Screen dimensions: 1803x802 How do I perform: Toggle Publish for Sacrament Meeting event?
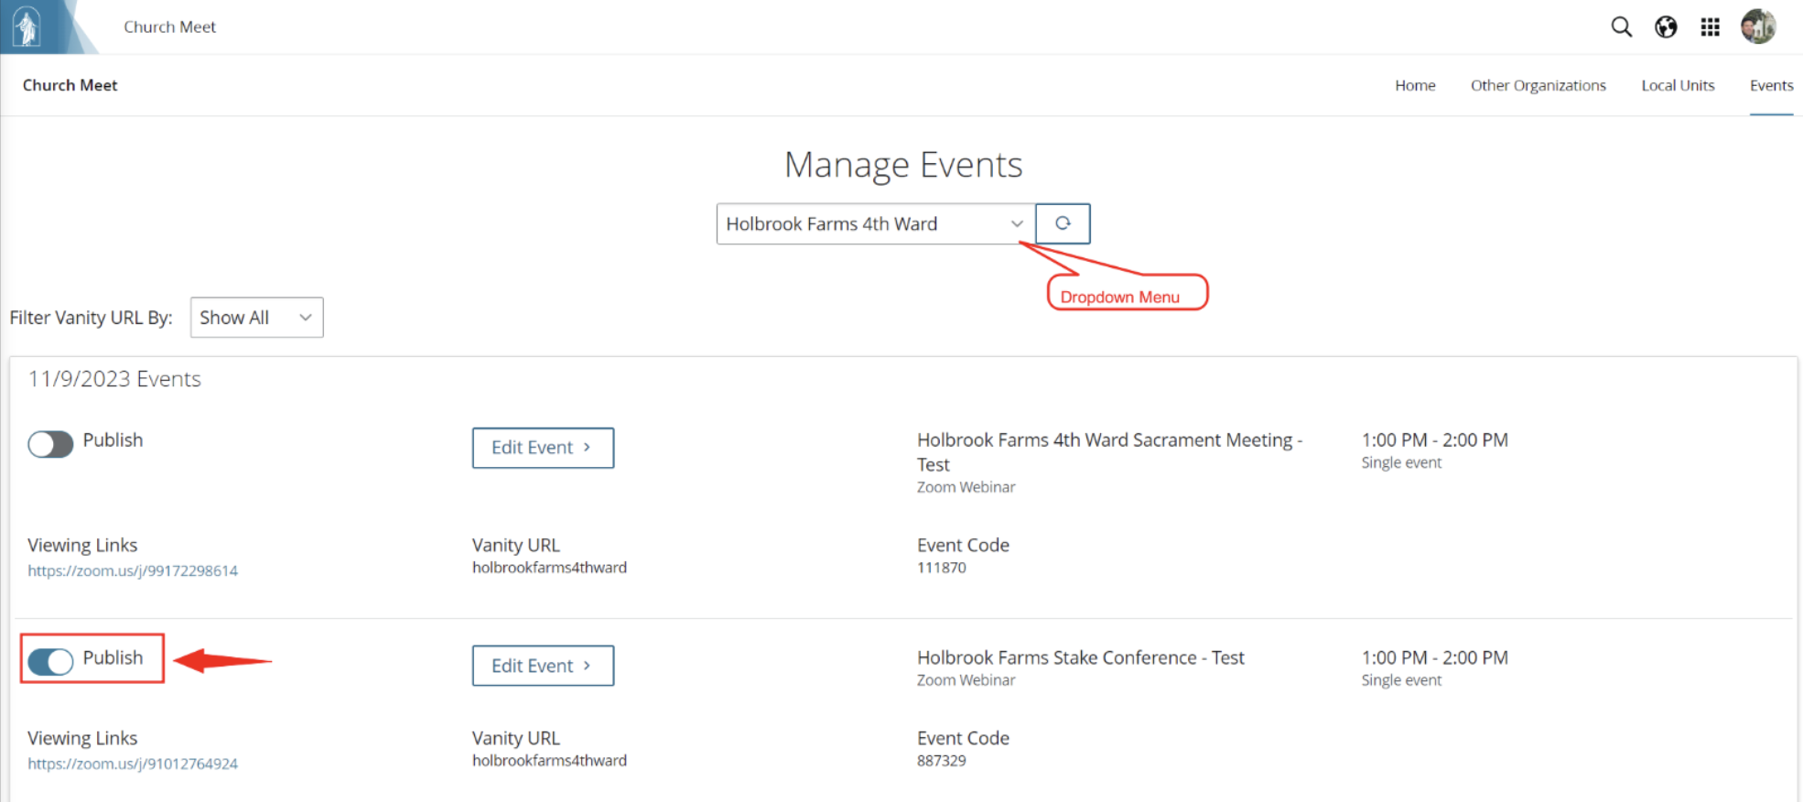click(x=50, y=444)
